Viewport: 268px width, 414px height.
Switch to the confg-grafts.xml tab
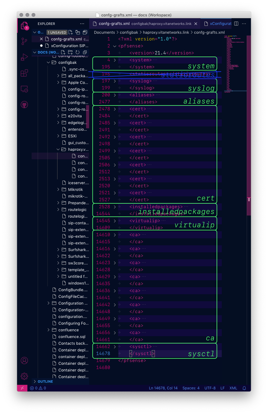pos(145,24)
